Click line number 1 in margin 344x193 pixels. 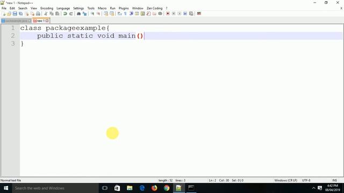[13, 28]
